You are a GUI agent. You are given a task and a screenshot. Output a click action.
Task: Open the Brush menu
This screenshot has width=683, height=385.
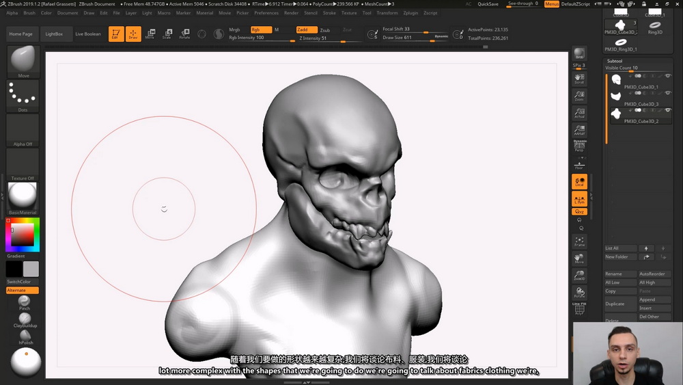tap(29, 12)
